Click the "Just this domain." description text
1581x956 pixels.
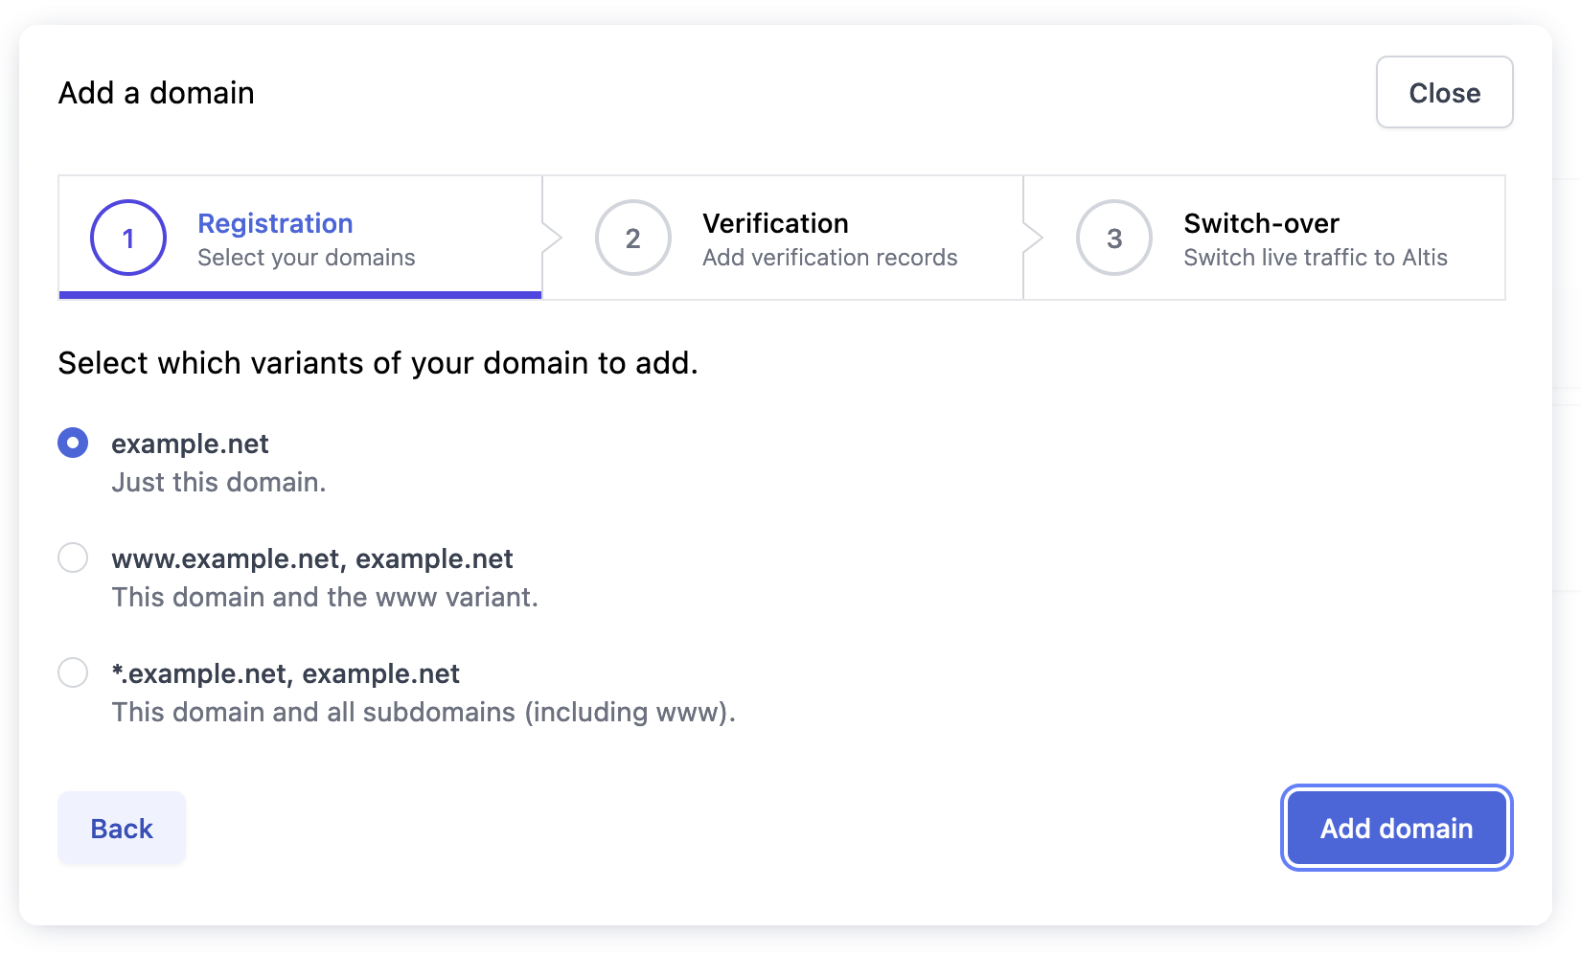pyautogui.click(x=218, y=482)
